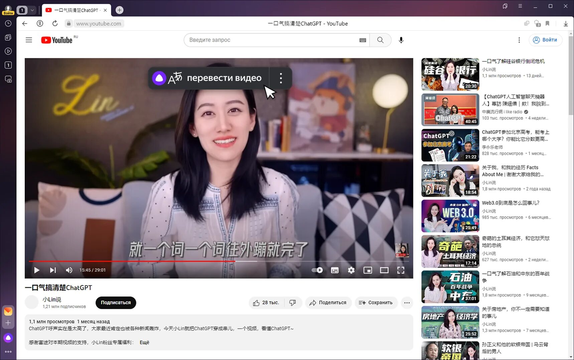Image resolution: width=574 pixels, height=360 pixels.
Task: Toggle the autoplay switch
Action: 317,270
